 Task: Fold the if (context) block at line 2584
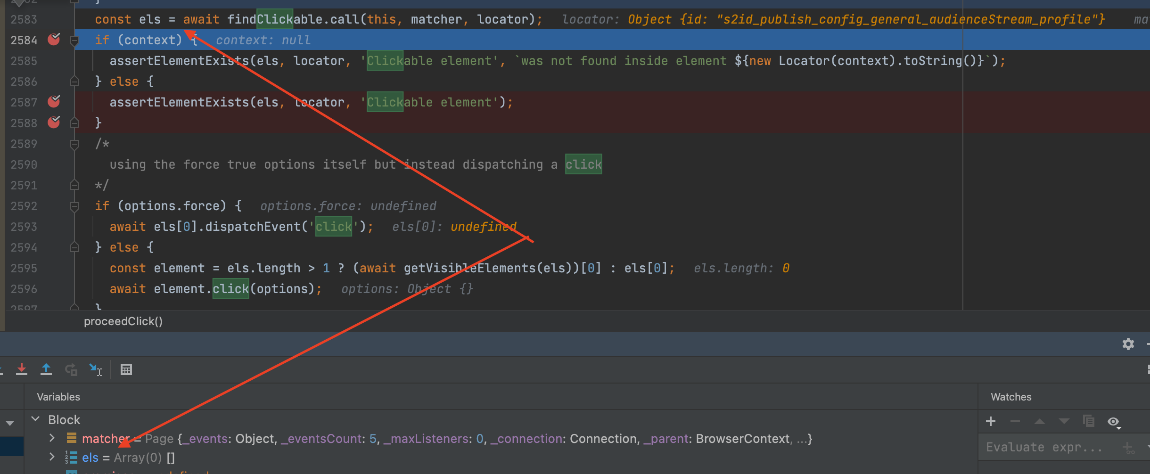tap(74, 41)
